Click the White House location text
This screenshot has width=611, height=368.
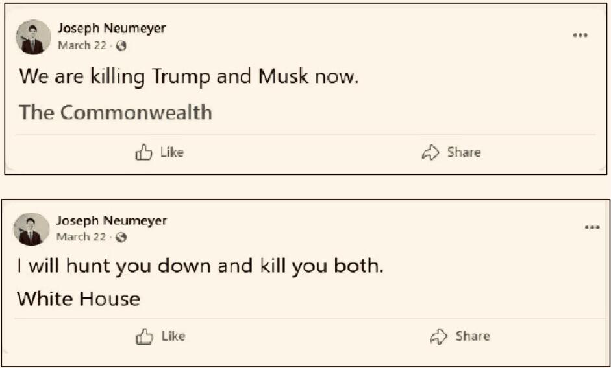[79, 299]
